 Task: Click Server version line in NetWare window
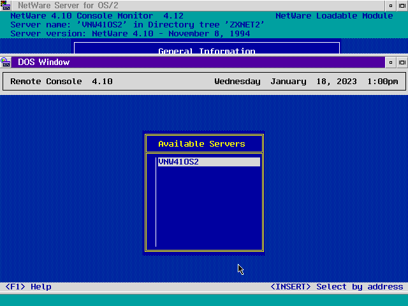point(130,34)
